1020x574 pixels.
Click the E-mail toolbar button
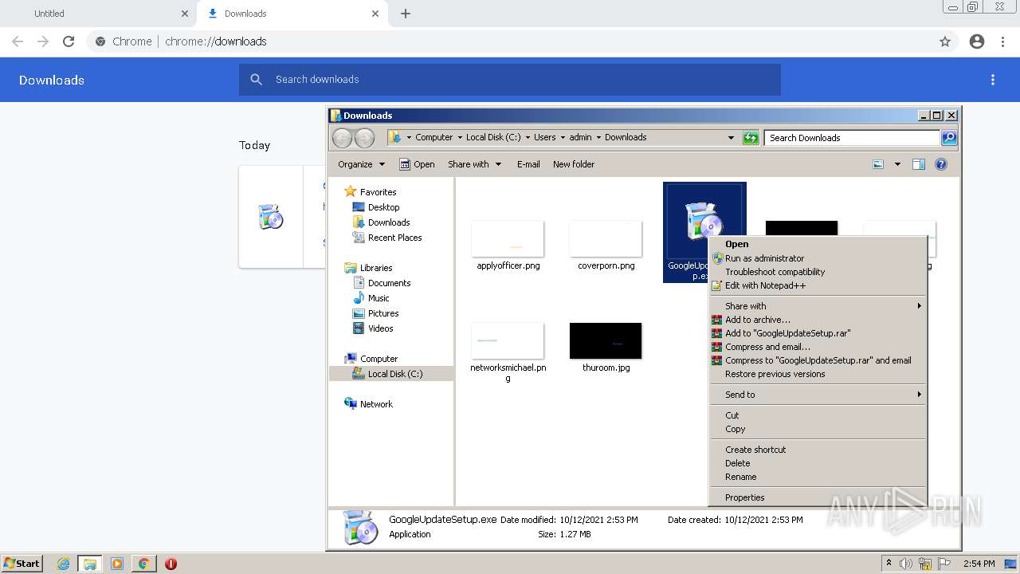[528, 164]
